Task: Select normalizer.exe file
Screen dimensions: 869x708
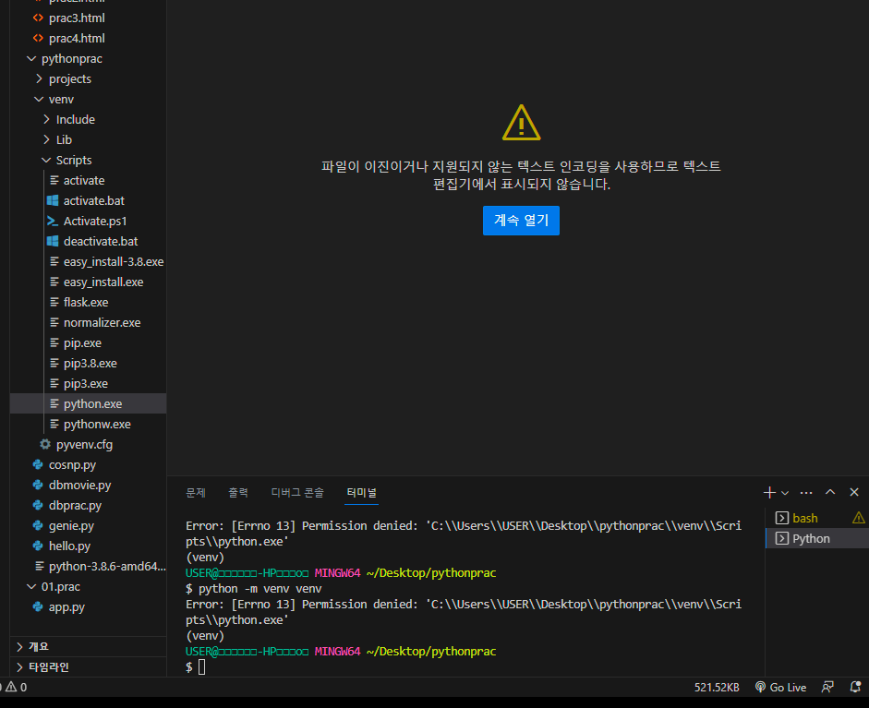Action: point(102,322)
